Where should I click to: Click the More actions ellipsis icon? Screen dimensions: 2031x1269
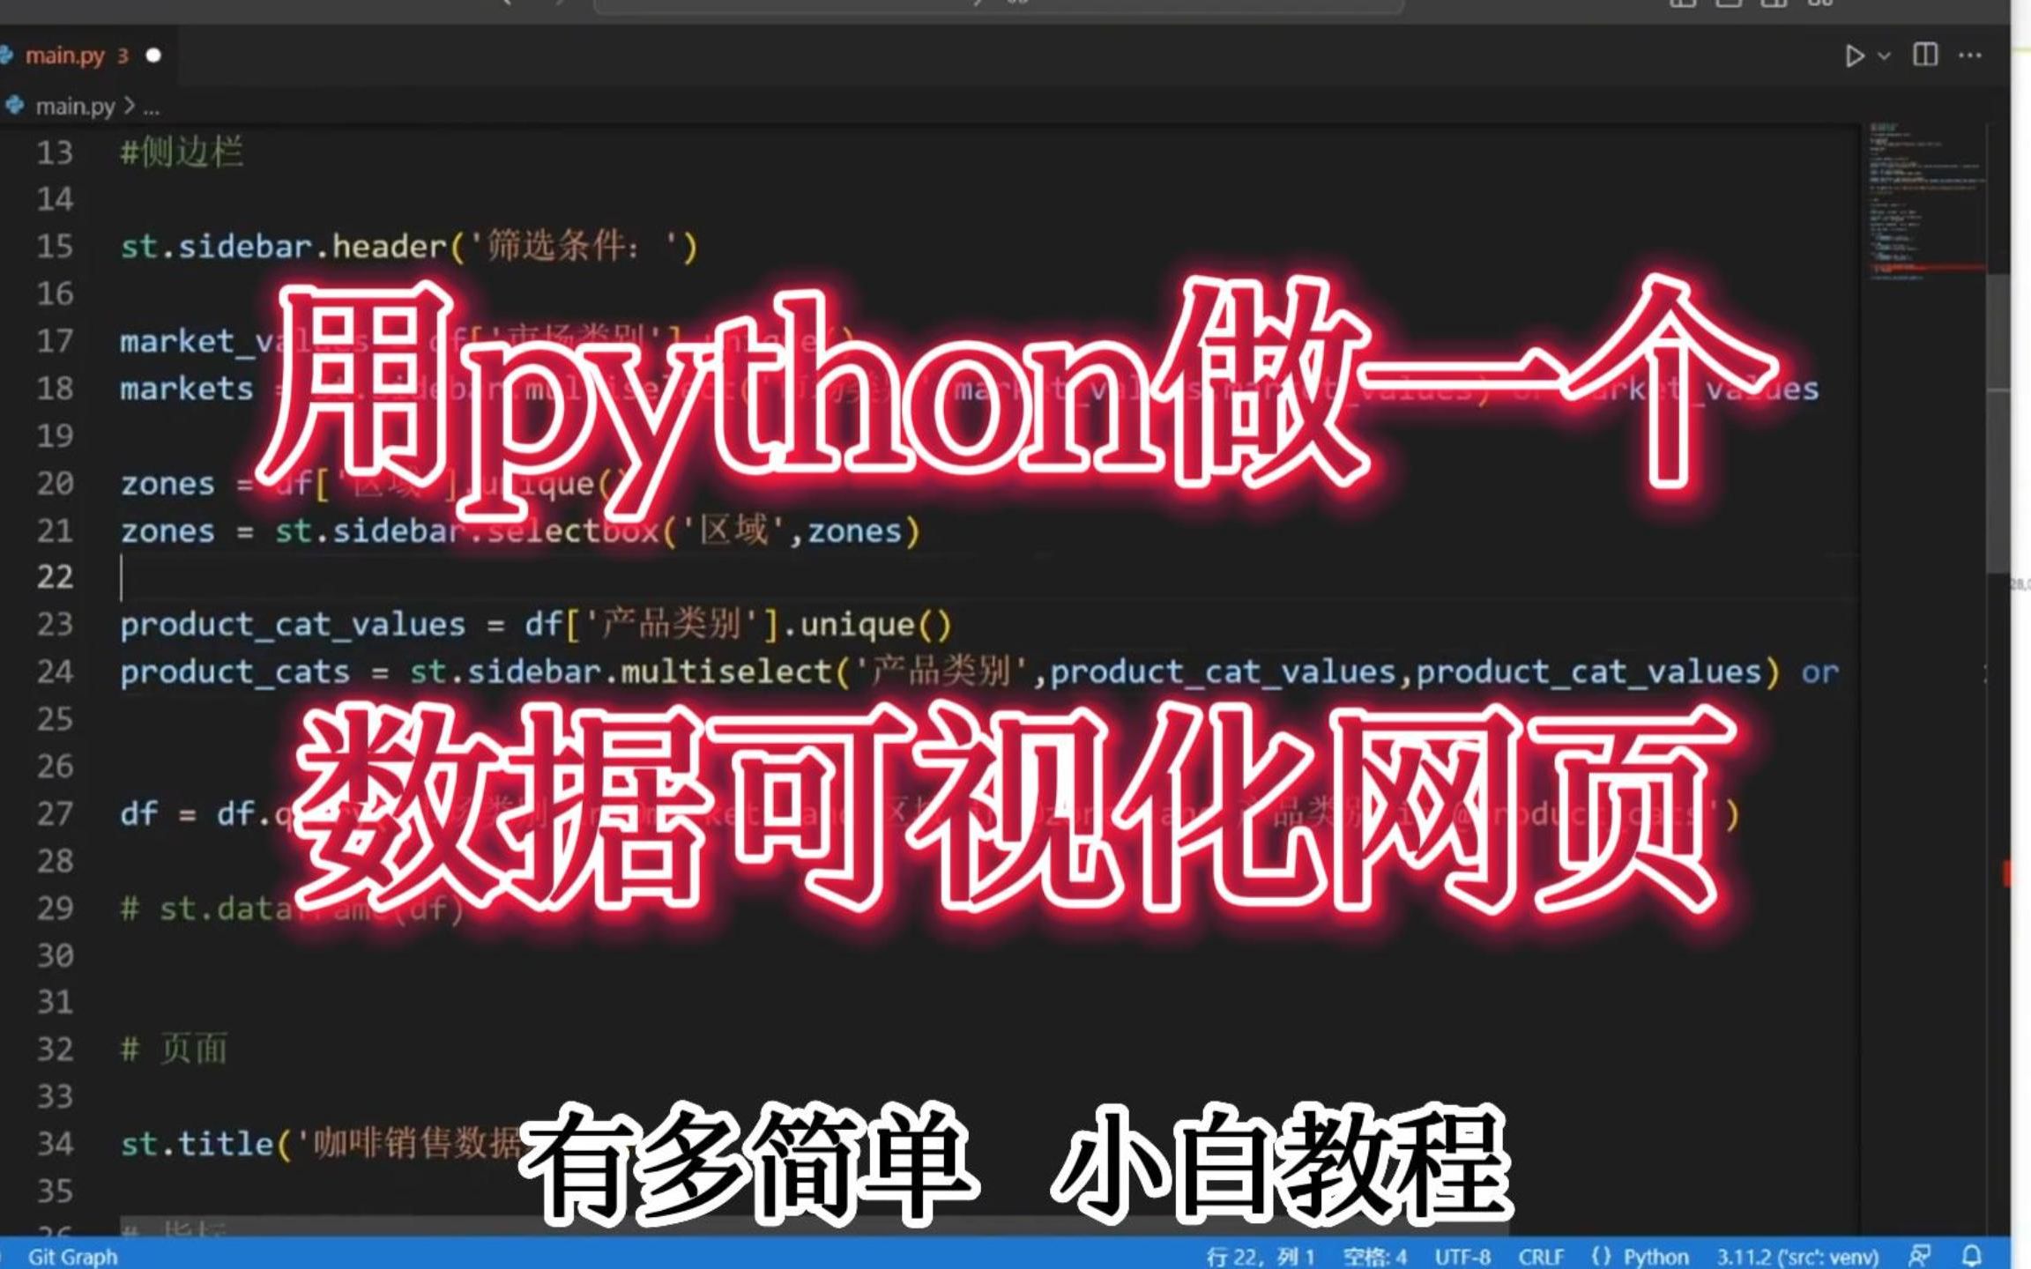click(1974, 54)
